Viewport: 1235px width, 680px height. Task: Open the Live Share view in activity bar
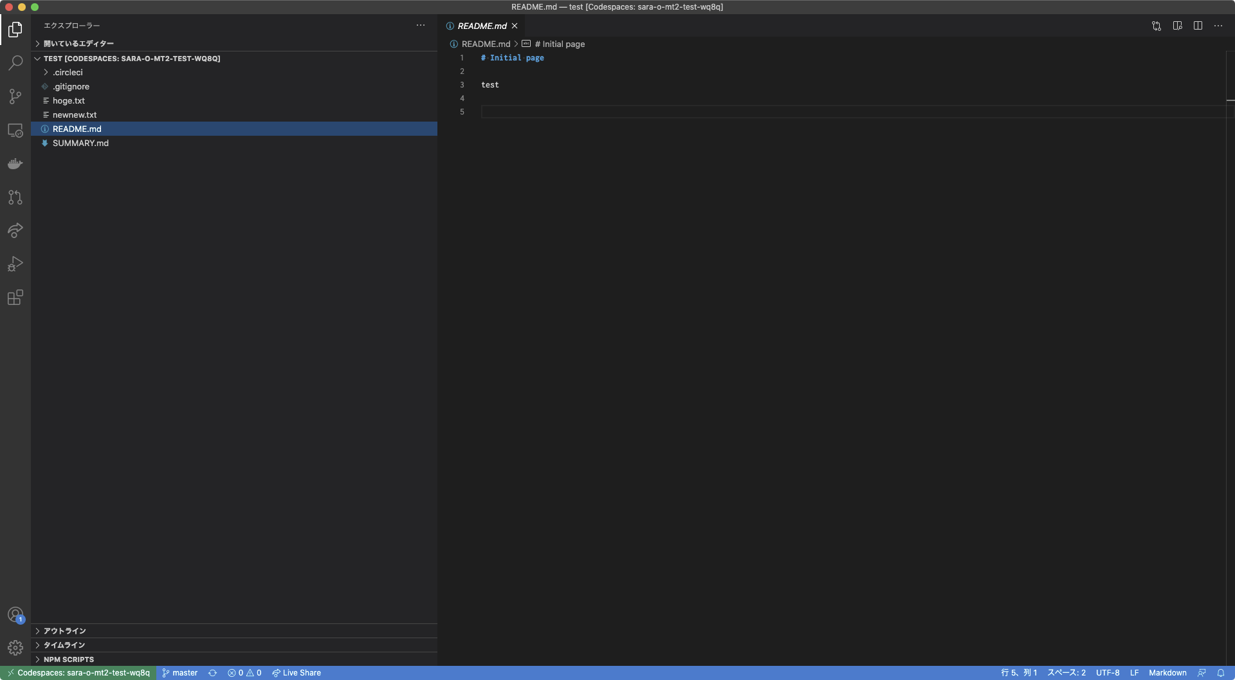(x=15, y=230)
